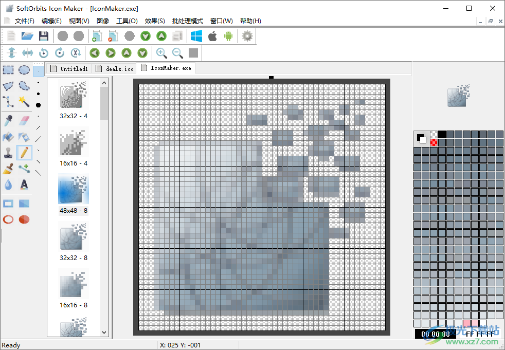Click the rotate clockwise toolbar icon
The image size is (505, 350).
59,52
